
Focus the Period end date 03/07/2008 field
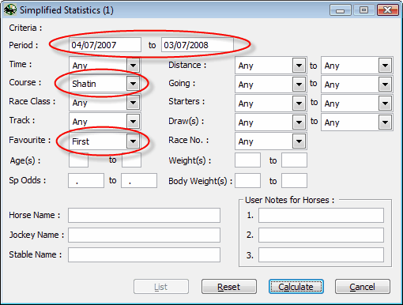(198, 45)
